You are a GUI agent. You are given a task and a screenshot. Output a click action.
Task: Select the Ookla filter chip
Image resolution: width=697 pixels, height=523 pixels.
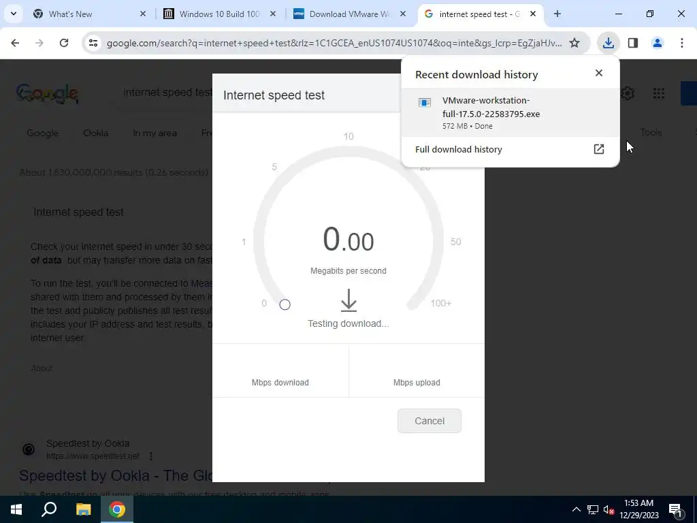click(x=95, y=133)
